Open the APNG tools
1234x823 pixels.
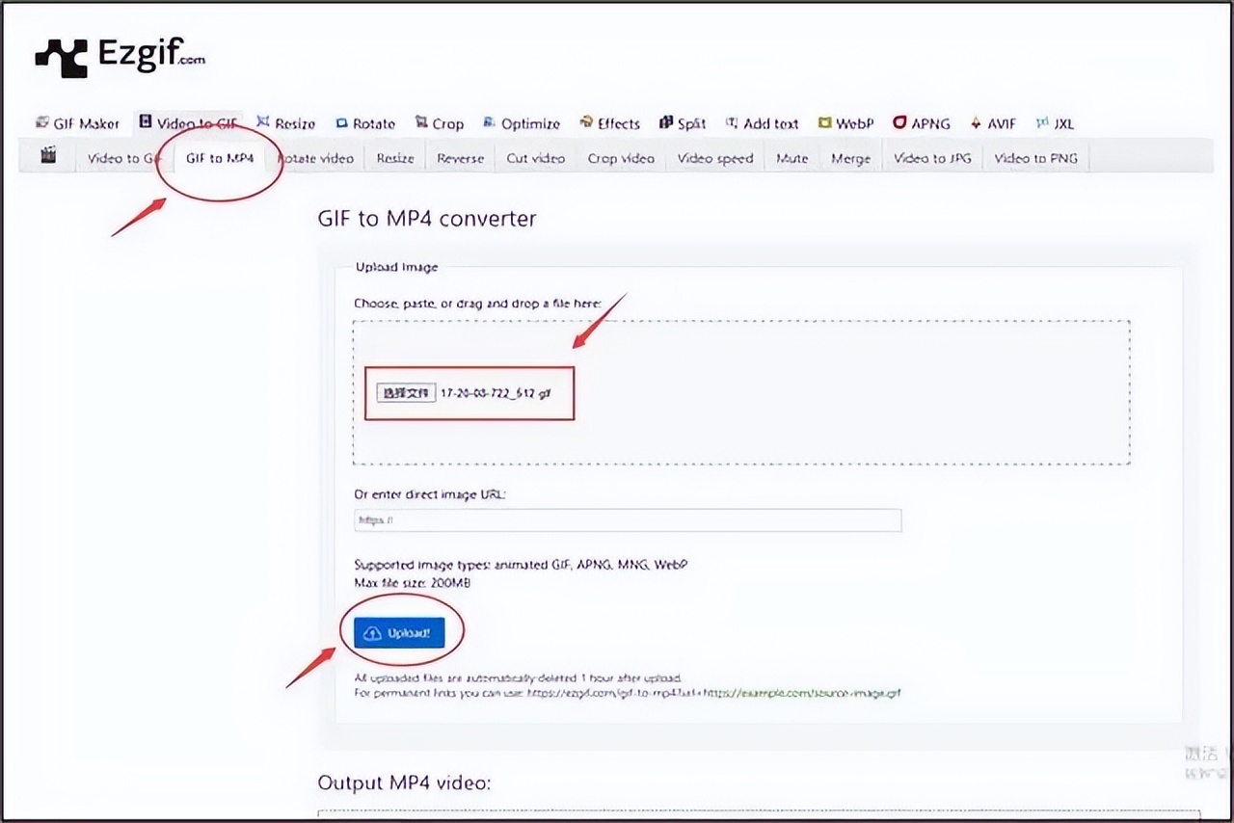click(x=922, y=123)
